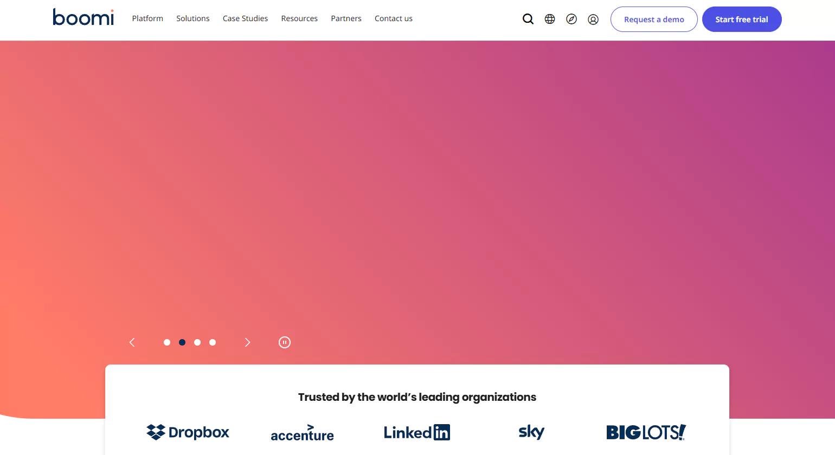Select the third carousel dot
Screen dimensions: 835x455
[x=197, y=342]
